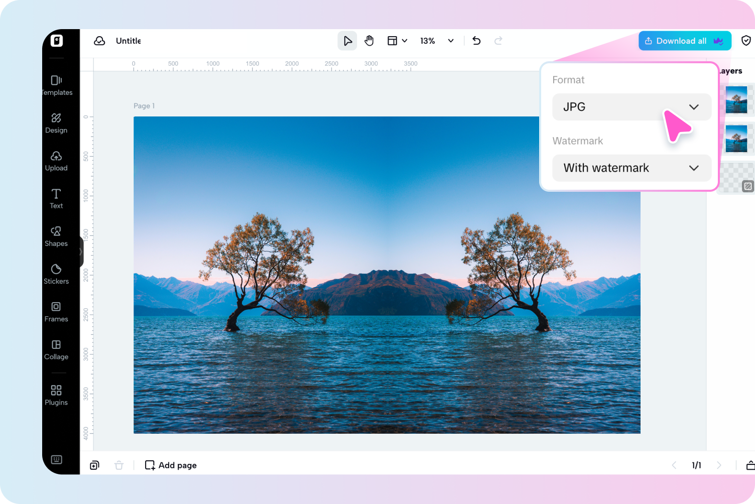This screenshot has width=755, height=504.
Task: Undo the last action
Action: pyautogui.click(x=476, y=41)
